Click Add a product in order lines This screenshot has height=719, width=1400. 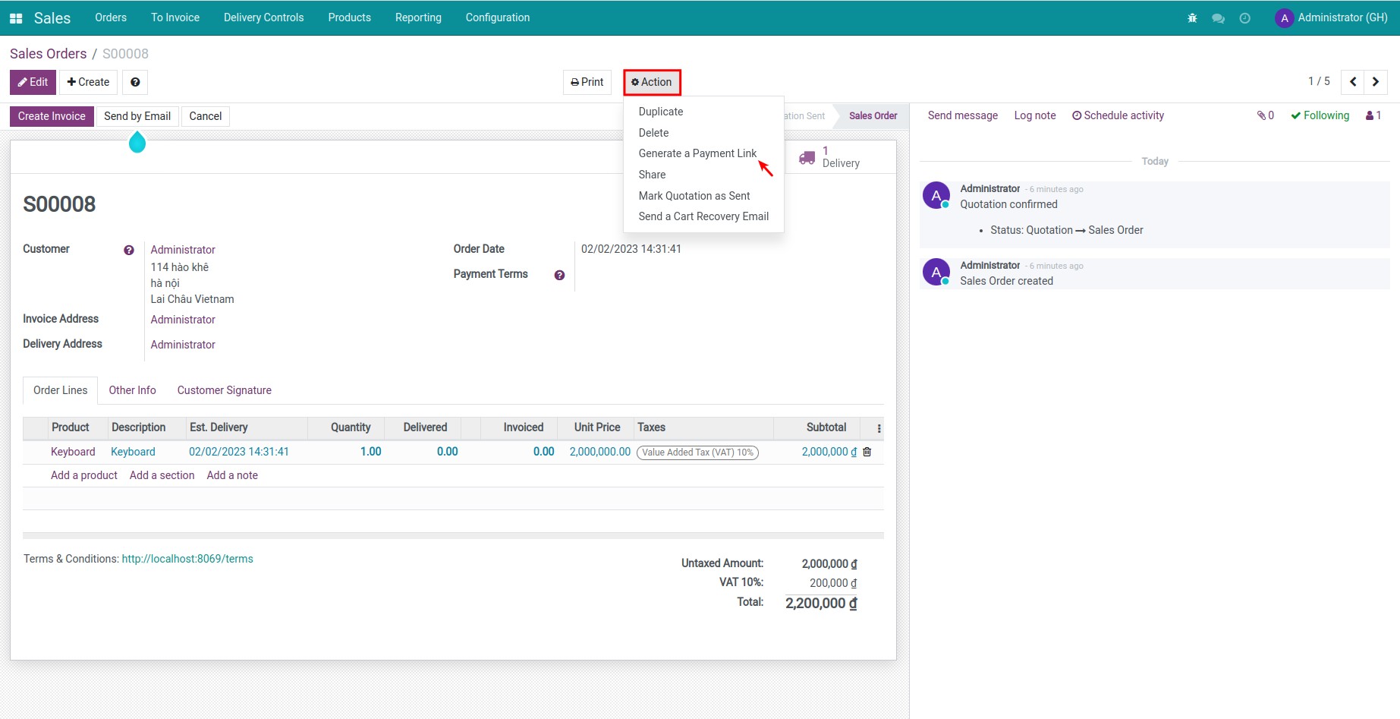pyautogui.click(x=83, y=475)
